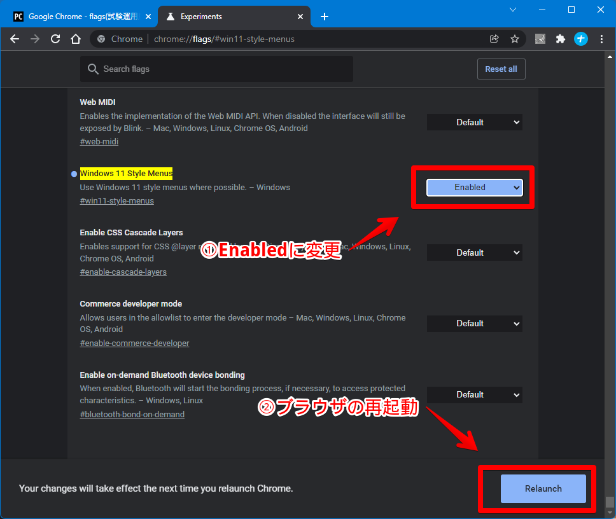Click the scrollbar down arrow

pyautogui.click(x=610, y=513)
